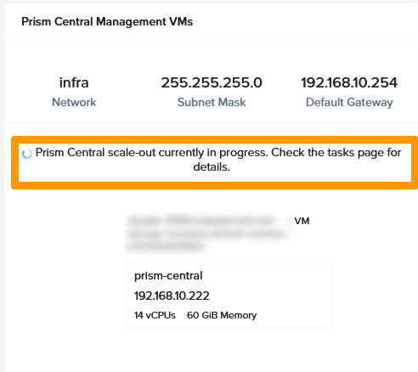Screen dimensions: 418x372
Task: Click the scale-out progress spinner icon
Action: [27, 154]
